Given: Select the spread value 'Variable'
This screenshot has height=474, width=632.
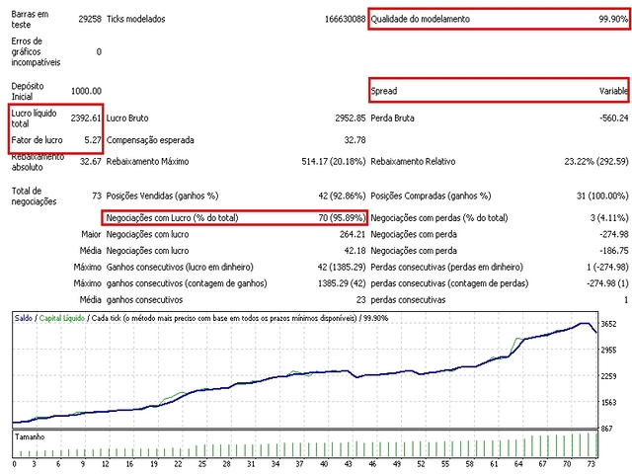Looking at the screenshot, I should 613,91.
